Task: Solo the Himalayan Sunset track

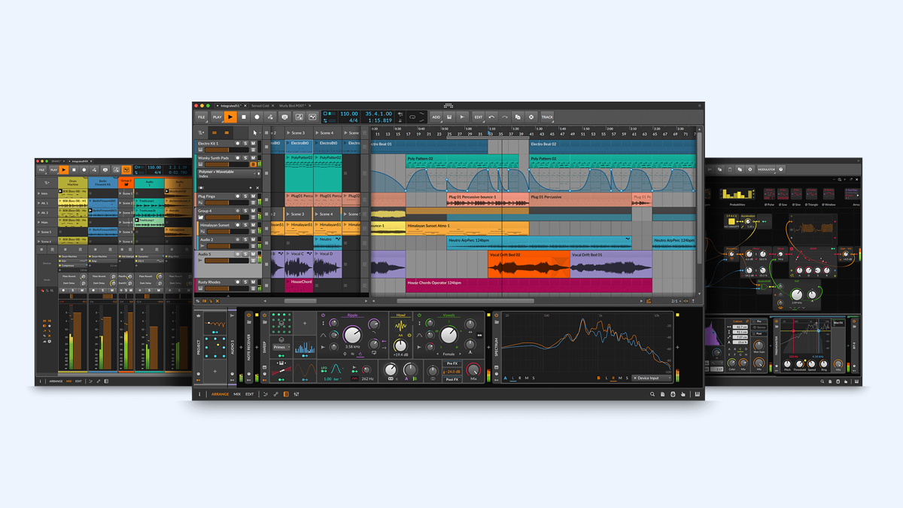Action: click(x=245, y=225)
